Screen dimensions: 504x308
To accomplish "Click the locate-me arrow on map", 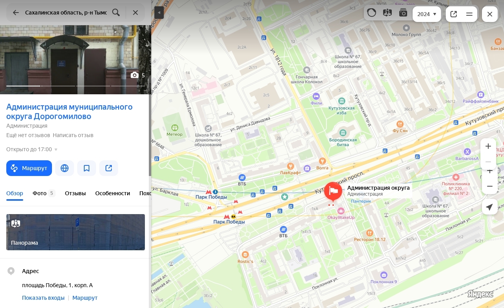I will [x=489, y=207].
